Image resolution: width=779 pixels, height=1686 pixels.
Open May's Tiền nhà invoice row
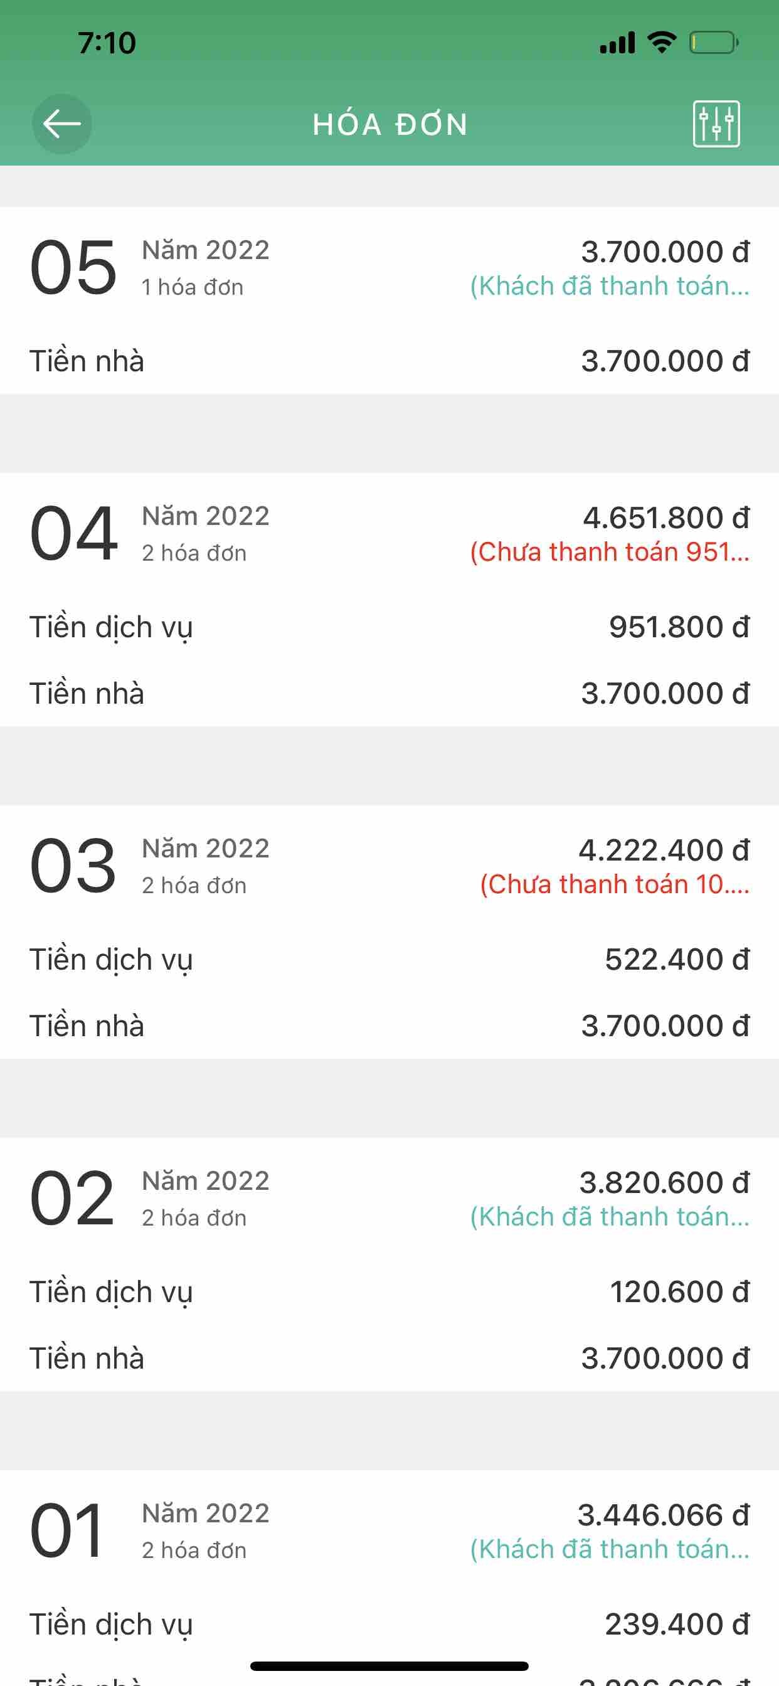[x=389, y=361]
